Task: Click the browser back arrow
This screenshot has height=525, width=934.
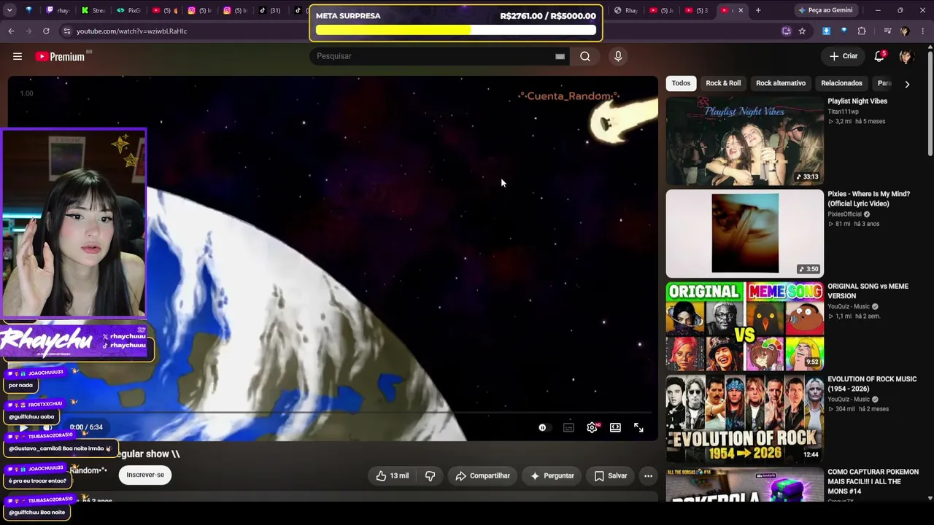Action: (11, 31)
